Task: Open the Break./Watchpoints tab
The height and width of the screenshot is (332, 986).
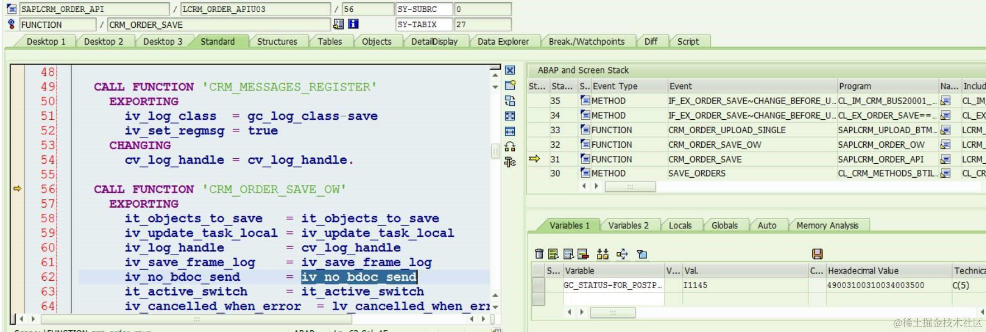Action: (586, 41)
